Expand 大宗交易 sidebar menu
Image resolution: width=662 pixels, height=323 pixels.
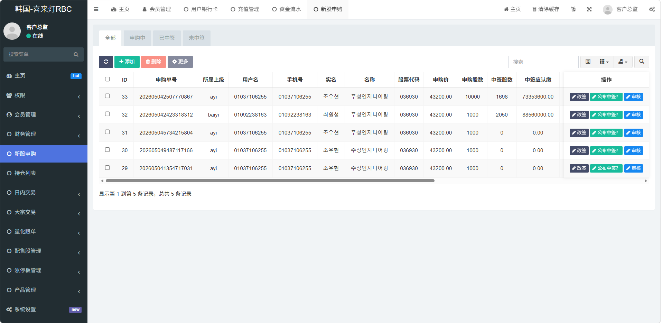point(44,212)
